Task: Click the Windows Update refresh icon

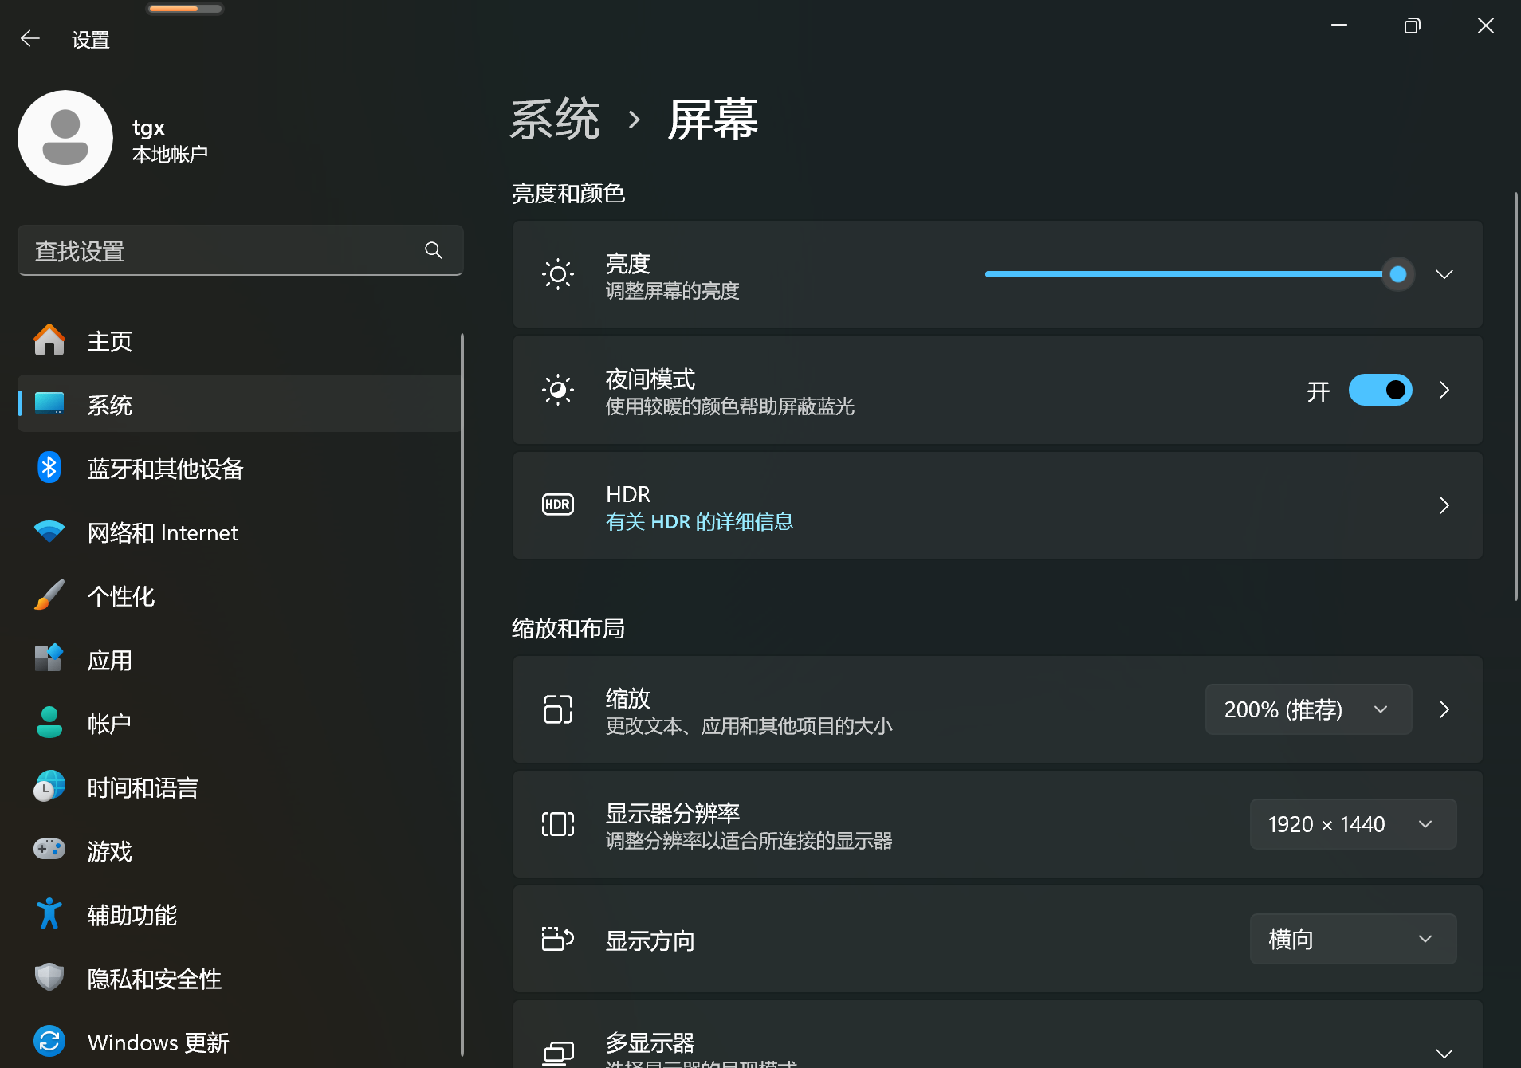Action: point(49,1042)
